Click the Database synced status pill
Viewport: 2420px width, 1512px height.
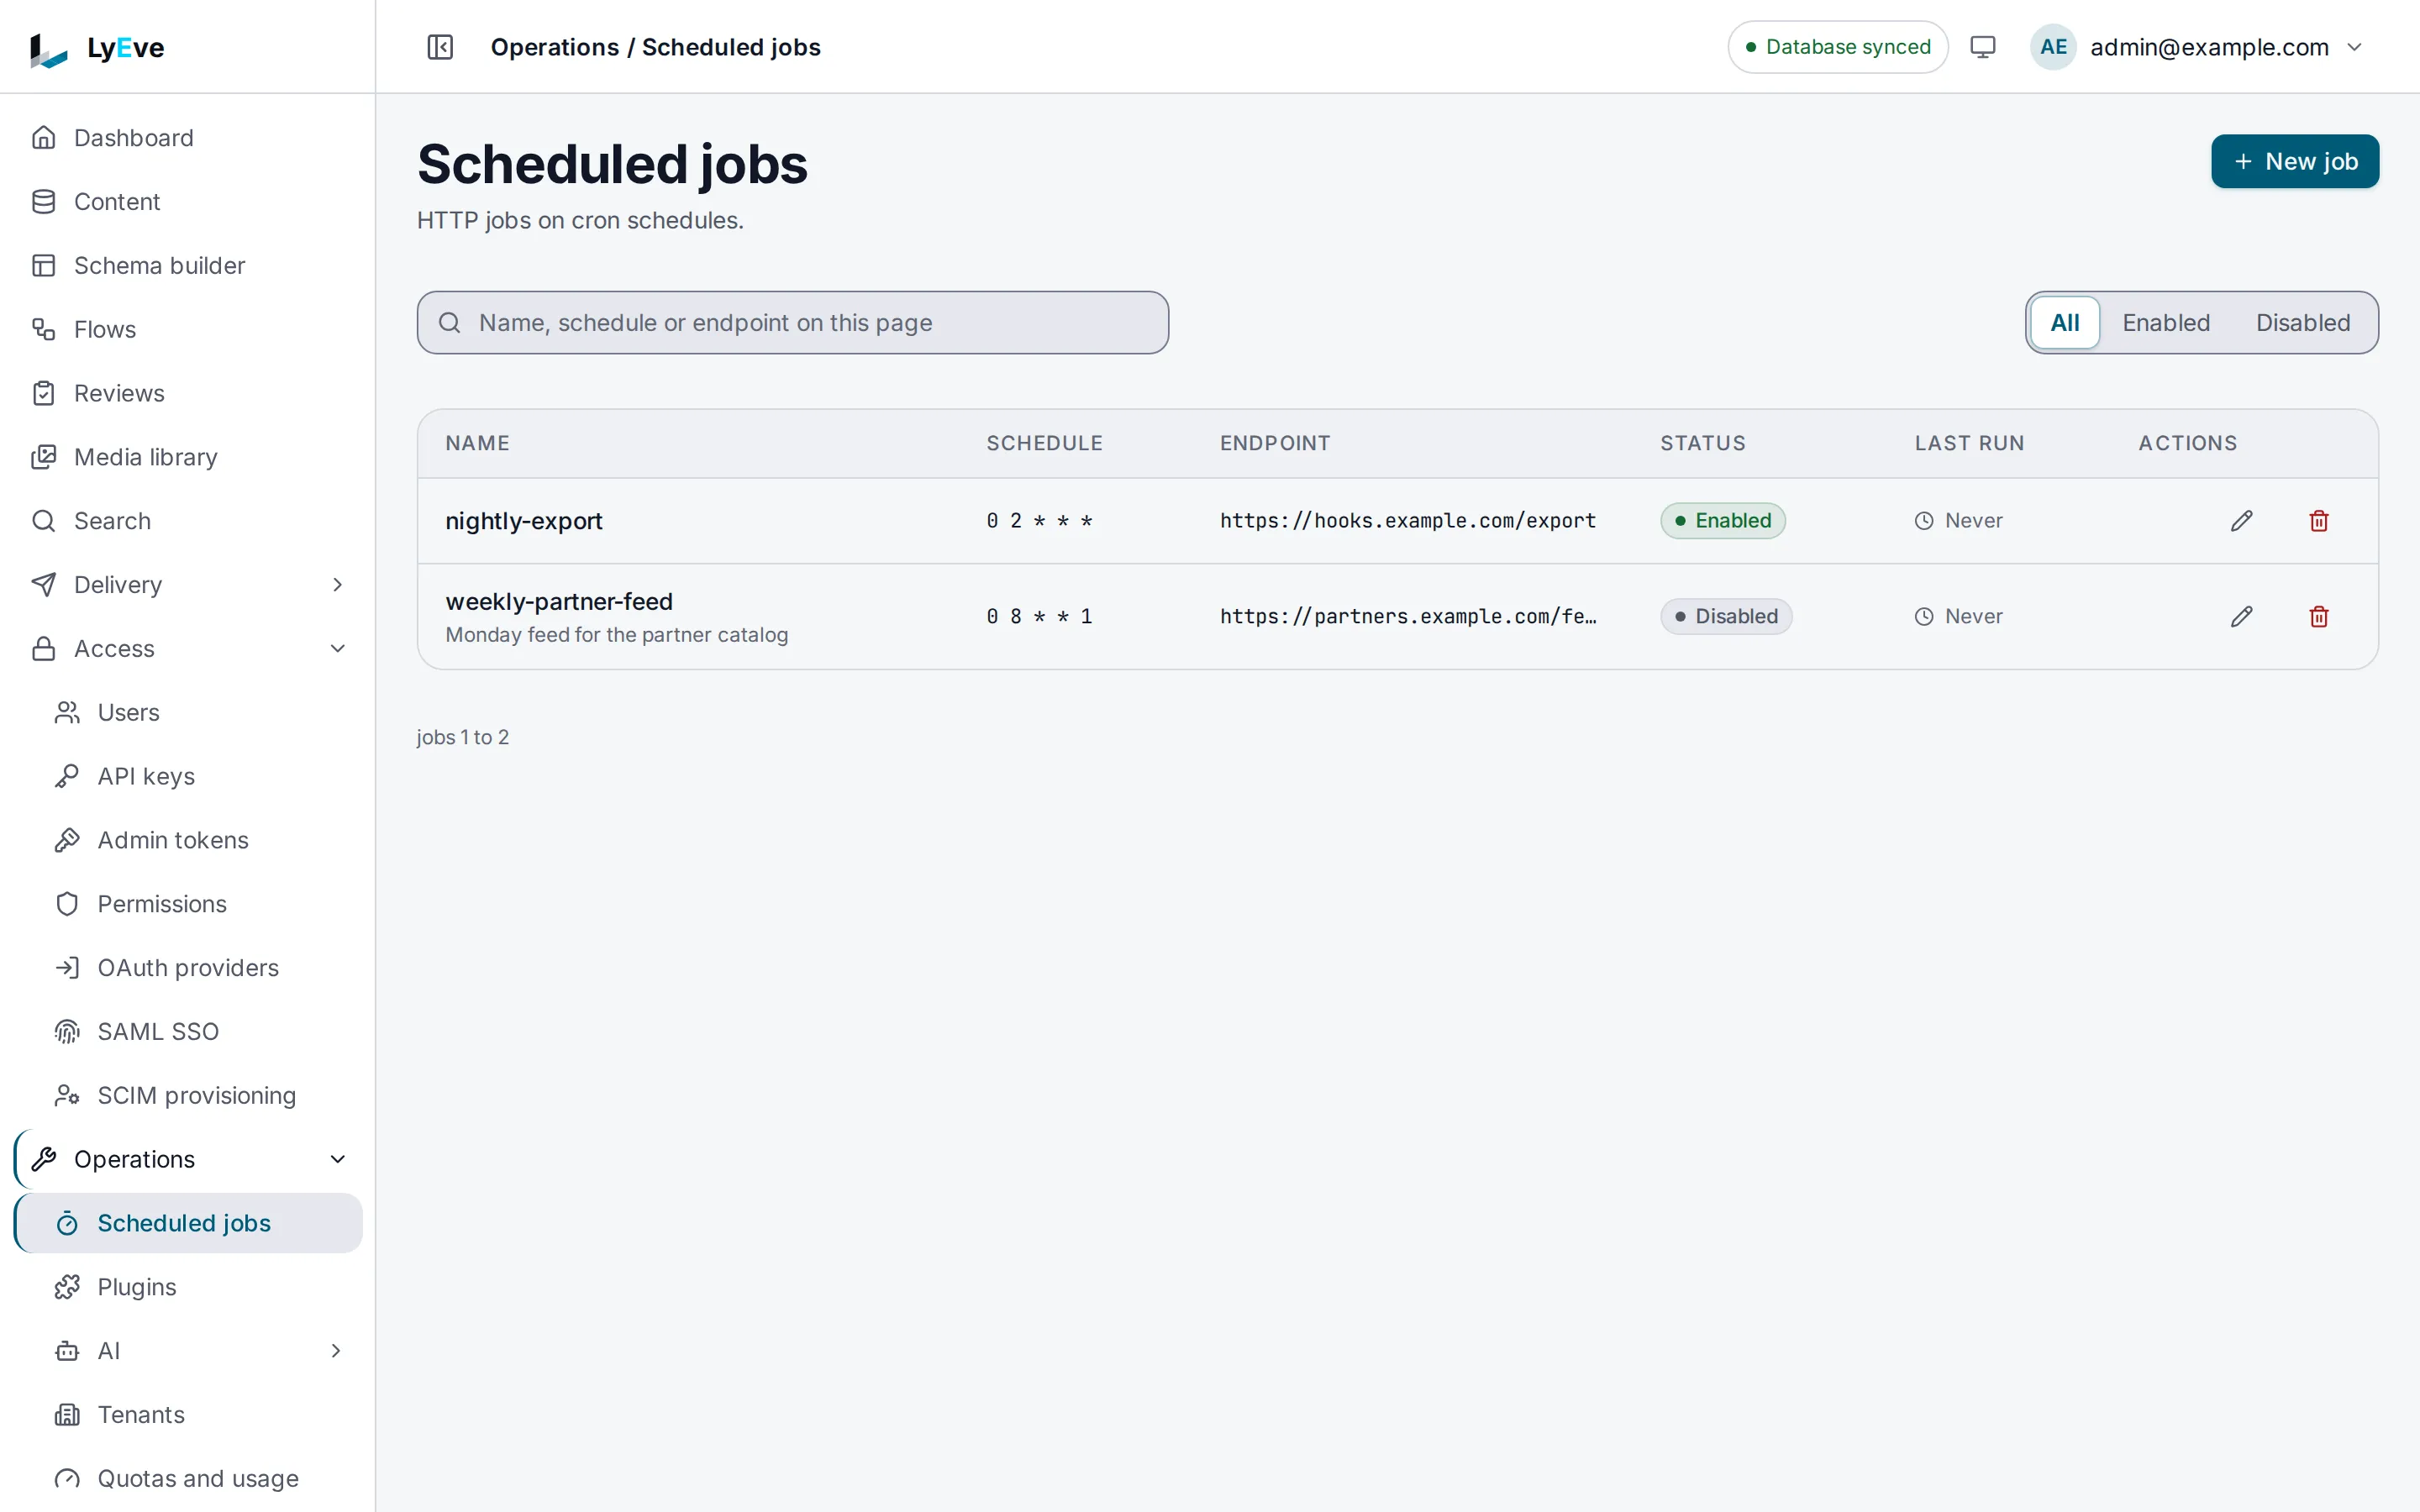[1838, 47]
